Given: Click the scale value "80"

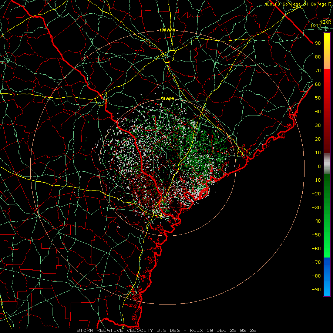Looking at the screenshot, I should pyautogui.click(x=318, y=57).
